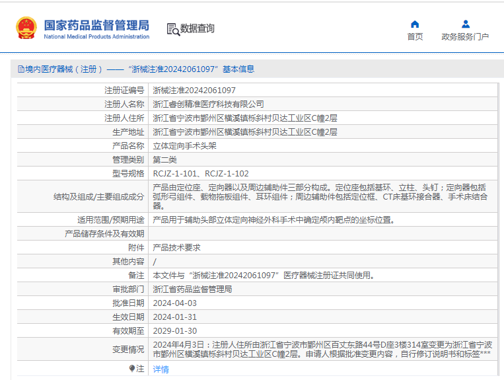
Task: Select model spec RCJZ-1-101、RCJZ-1-102
Action: 201,174
